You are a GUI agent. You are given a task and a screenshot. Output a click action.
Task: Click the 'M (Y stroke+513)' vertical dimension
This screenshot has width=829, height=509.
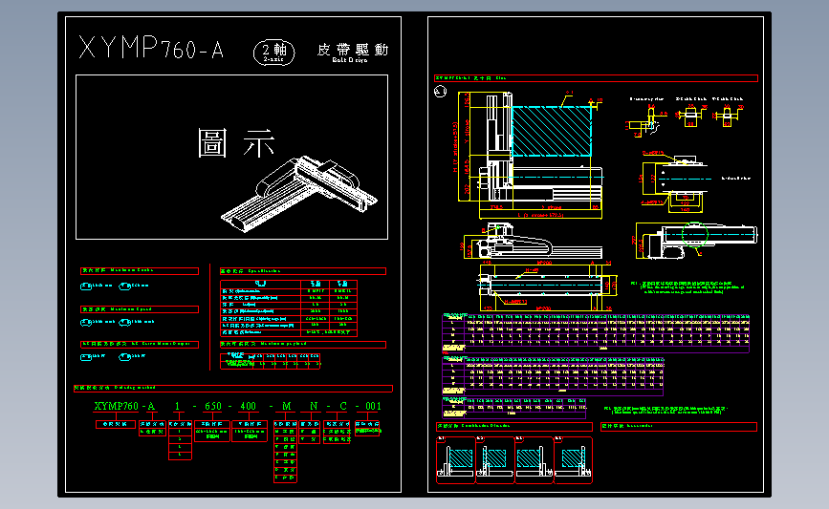(x=455, y=148)
